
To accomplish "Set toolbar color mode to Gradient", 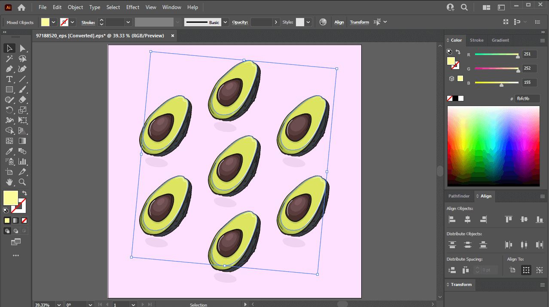I will [x=15, y=220].
